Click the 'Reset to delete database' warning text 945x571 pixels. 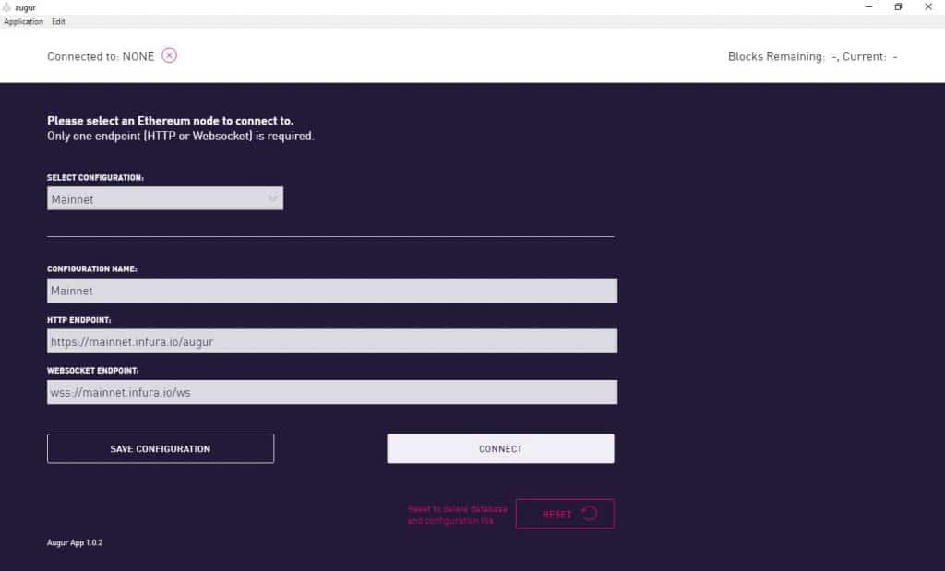click(458, 515)
